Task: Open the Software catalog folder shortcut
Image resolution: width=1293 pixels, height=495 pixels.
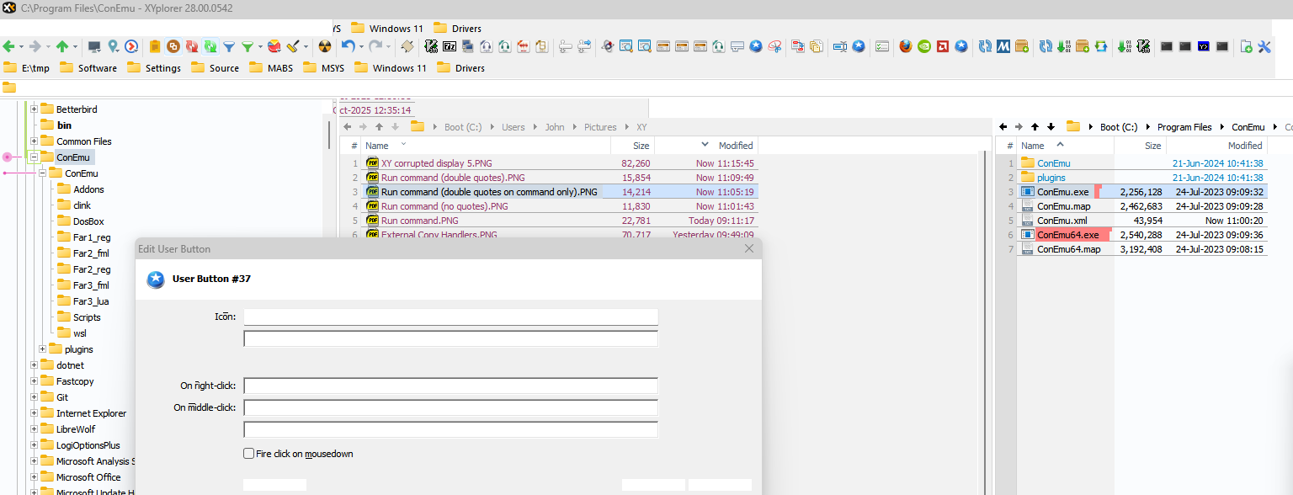Action: click(88, 68)
